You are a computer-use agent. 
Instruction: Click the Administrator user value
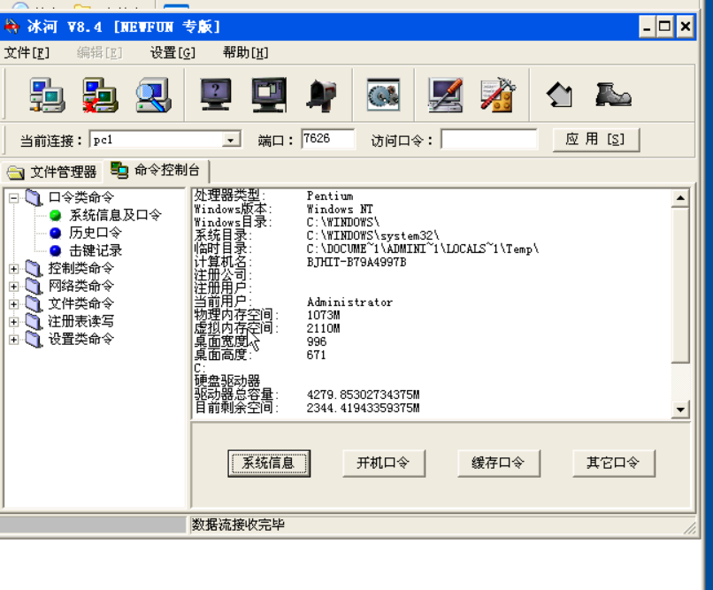tap(349, 303)
